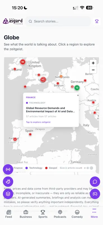Image resolution: width=103 pixels, height=225 pixels.
Task: Tap the Tunisia label on the map
Action: [x=76, y=162]
